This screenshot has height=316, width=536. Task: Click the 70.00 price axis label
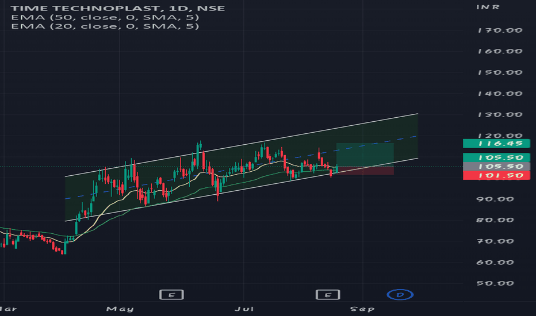pos(495,241)
